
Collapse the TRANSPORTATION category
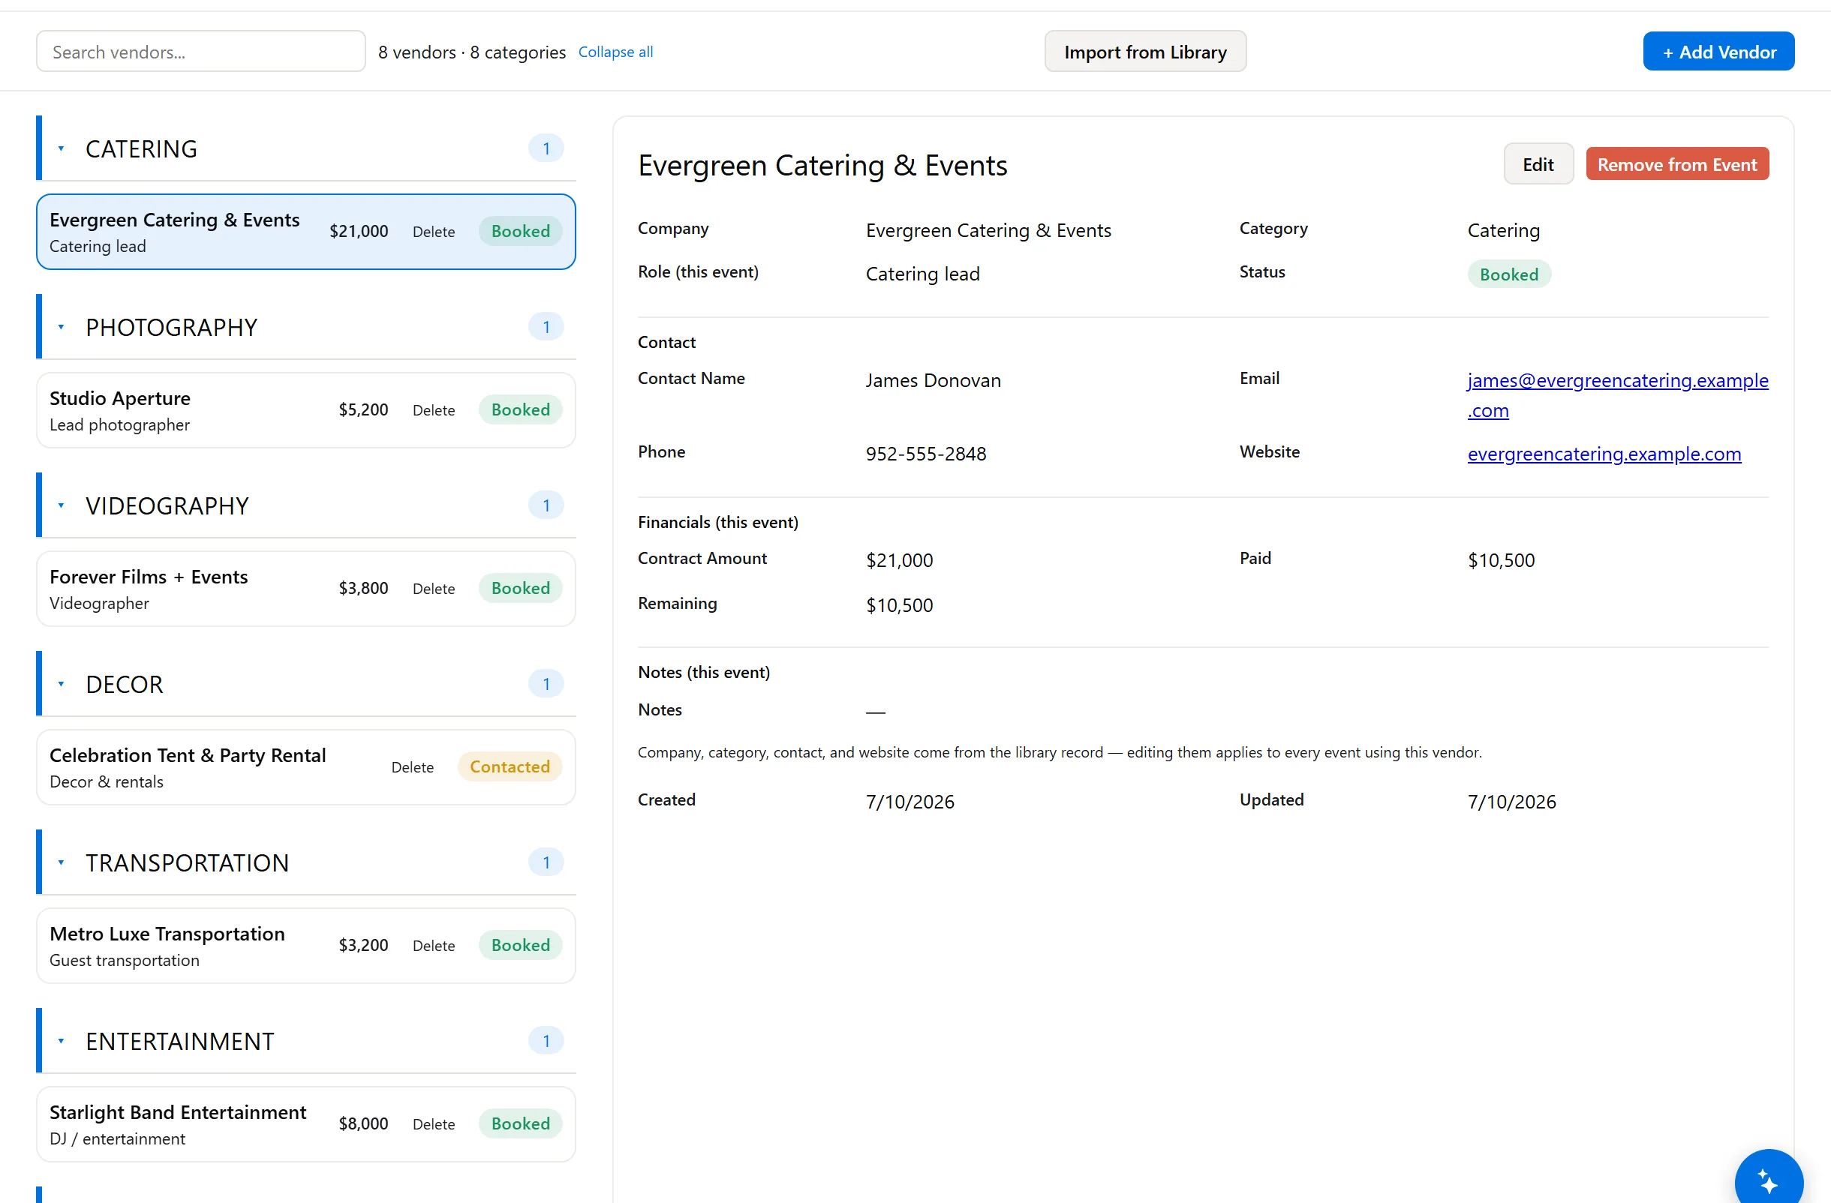point(61,862)
